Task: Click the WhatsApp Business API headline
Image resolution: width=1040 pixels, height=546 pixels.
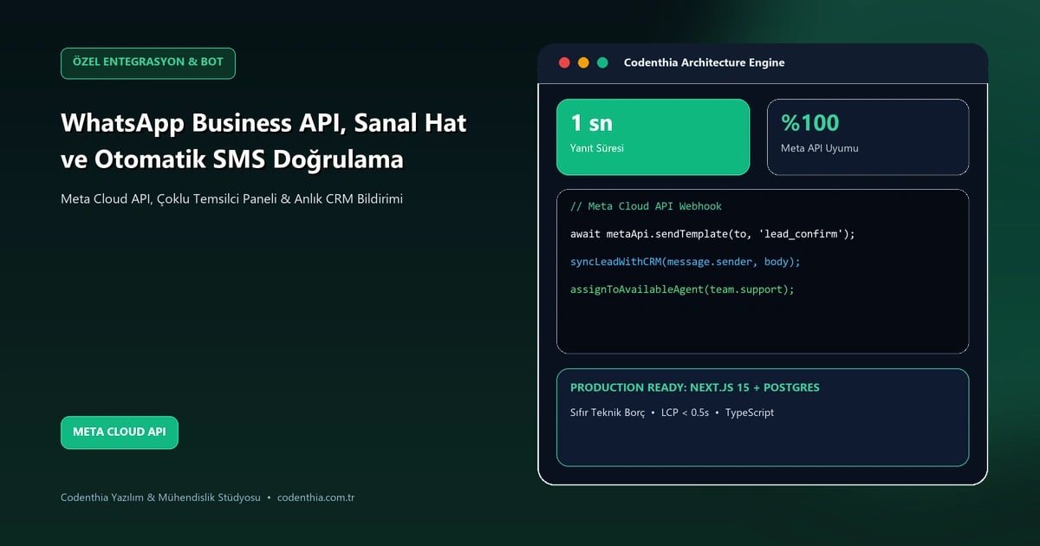Action: pos(263,141)
